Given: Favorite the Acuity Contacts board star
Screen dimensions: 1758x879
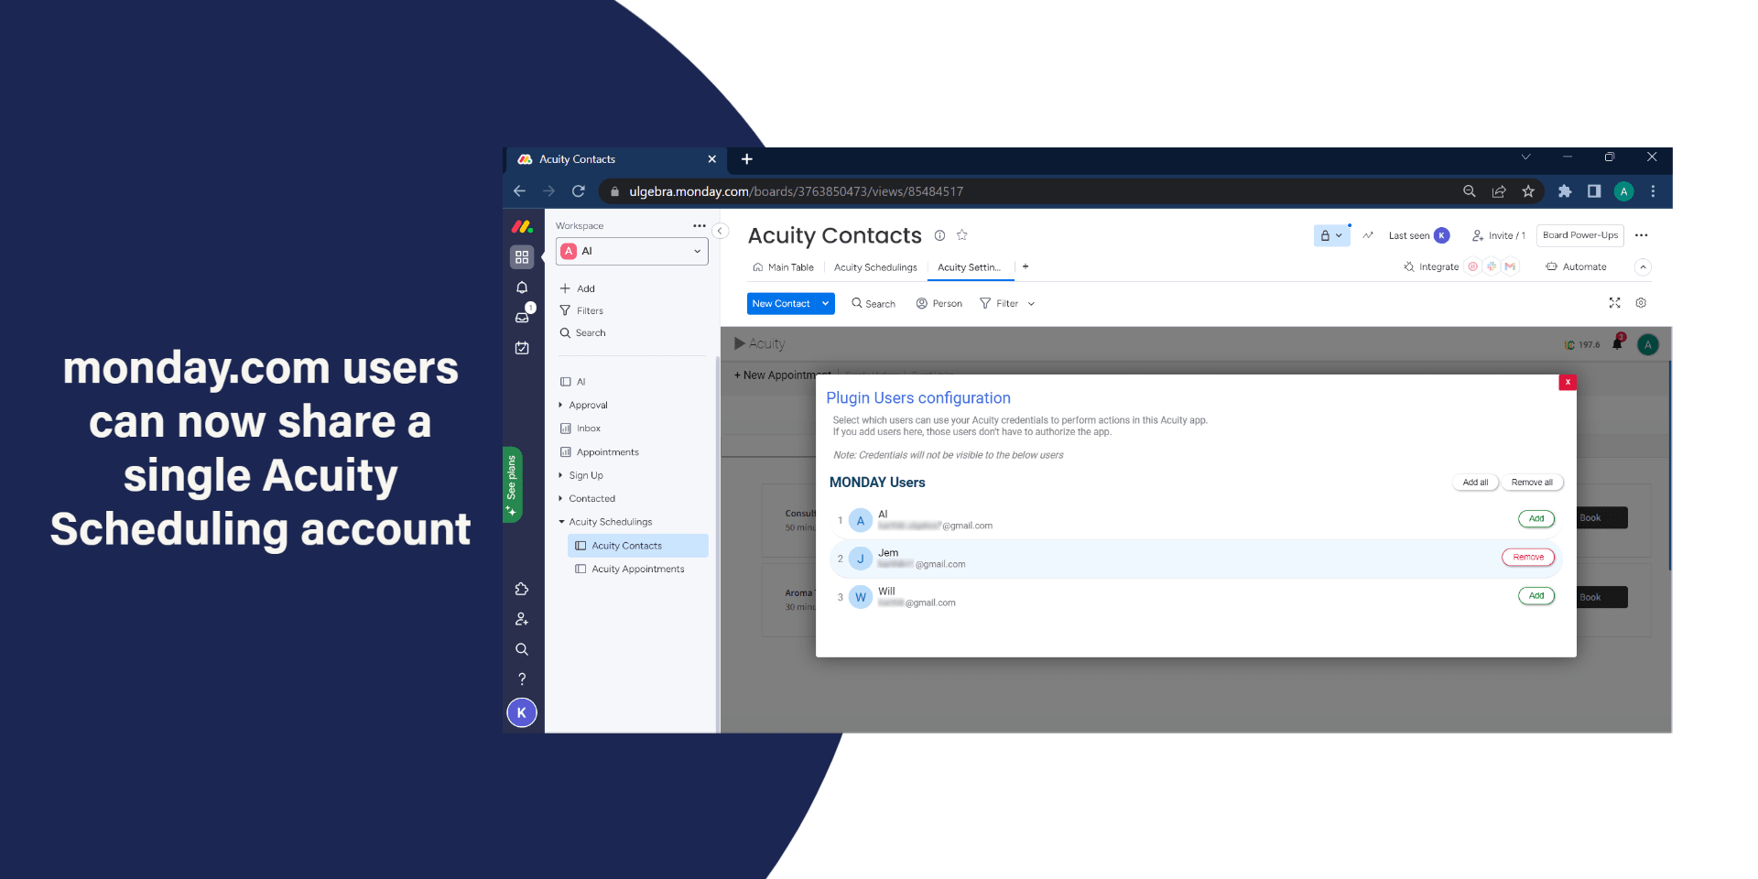Looking at the screenshot, I should coord(962,235).
